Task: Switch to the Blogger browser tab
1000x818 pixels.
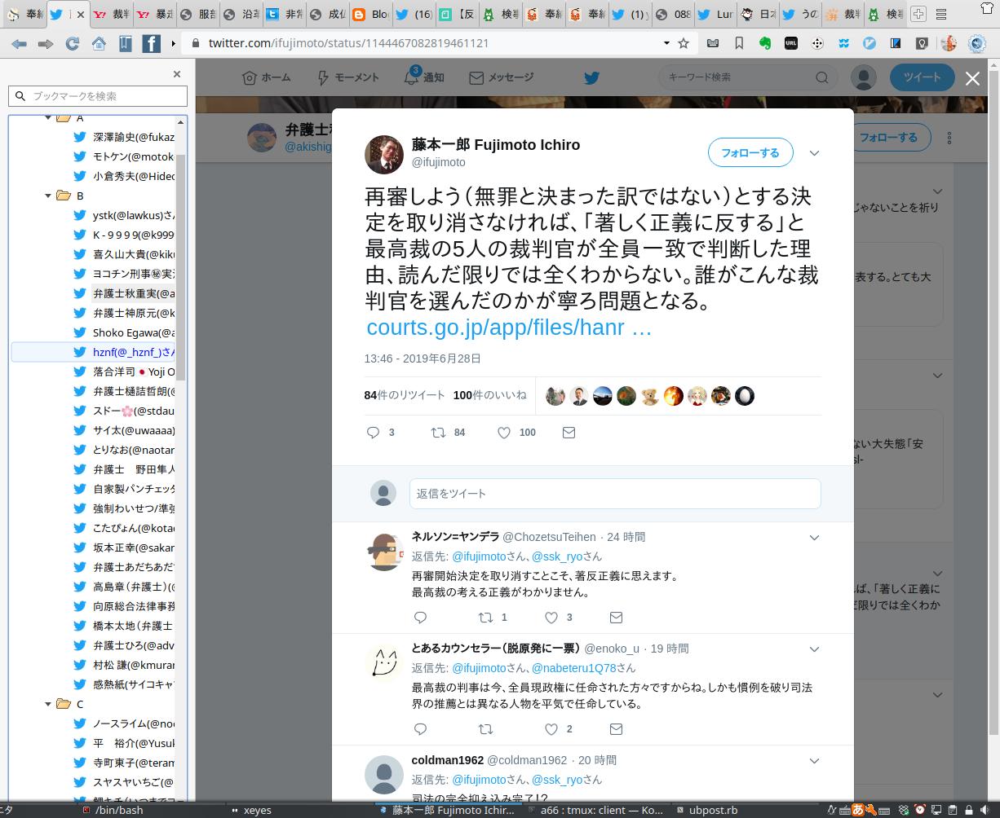Action: click(x=370, y=14)
